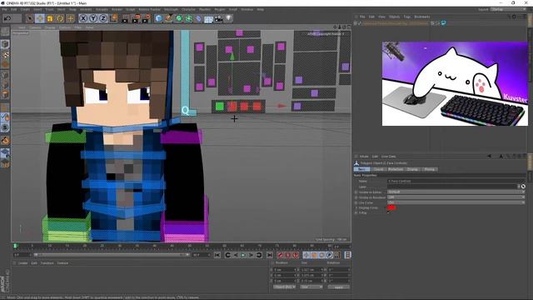The height and width of the screenshot is (300, 533).
Task: Open the spline Pen tool
Action: click(x=168, y=18)
